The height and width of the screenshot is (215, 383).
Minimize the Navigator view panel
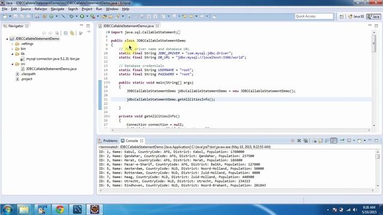[x=81, y=25]
